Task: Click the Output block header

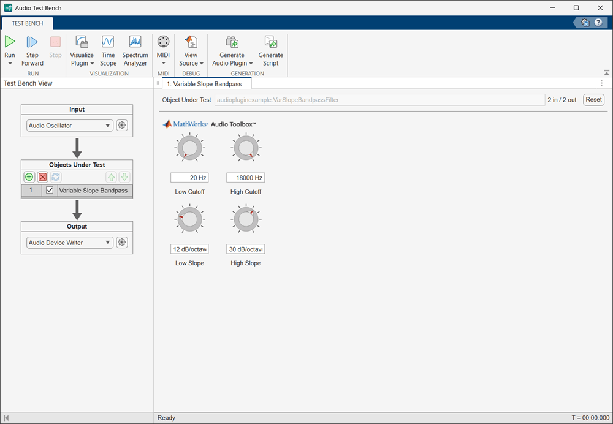Action: [77, 226]
